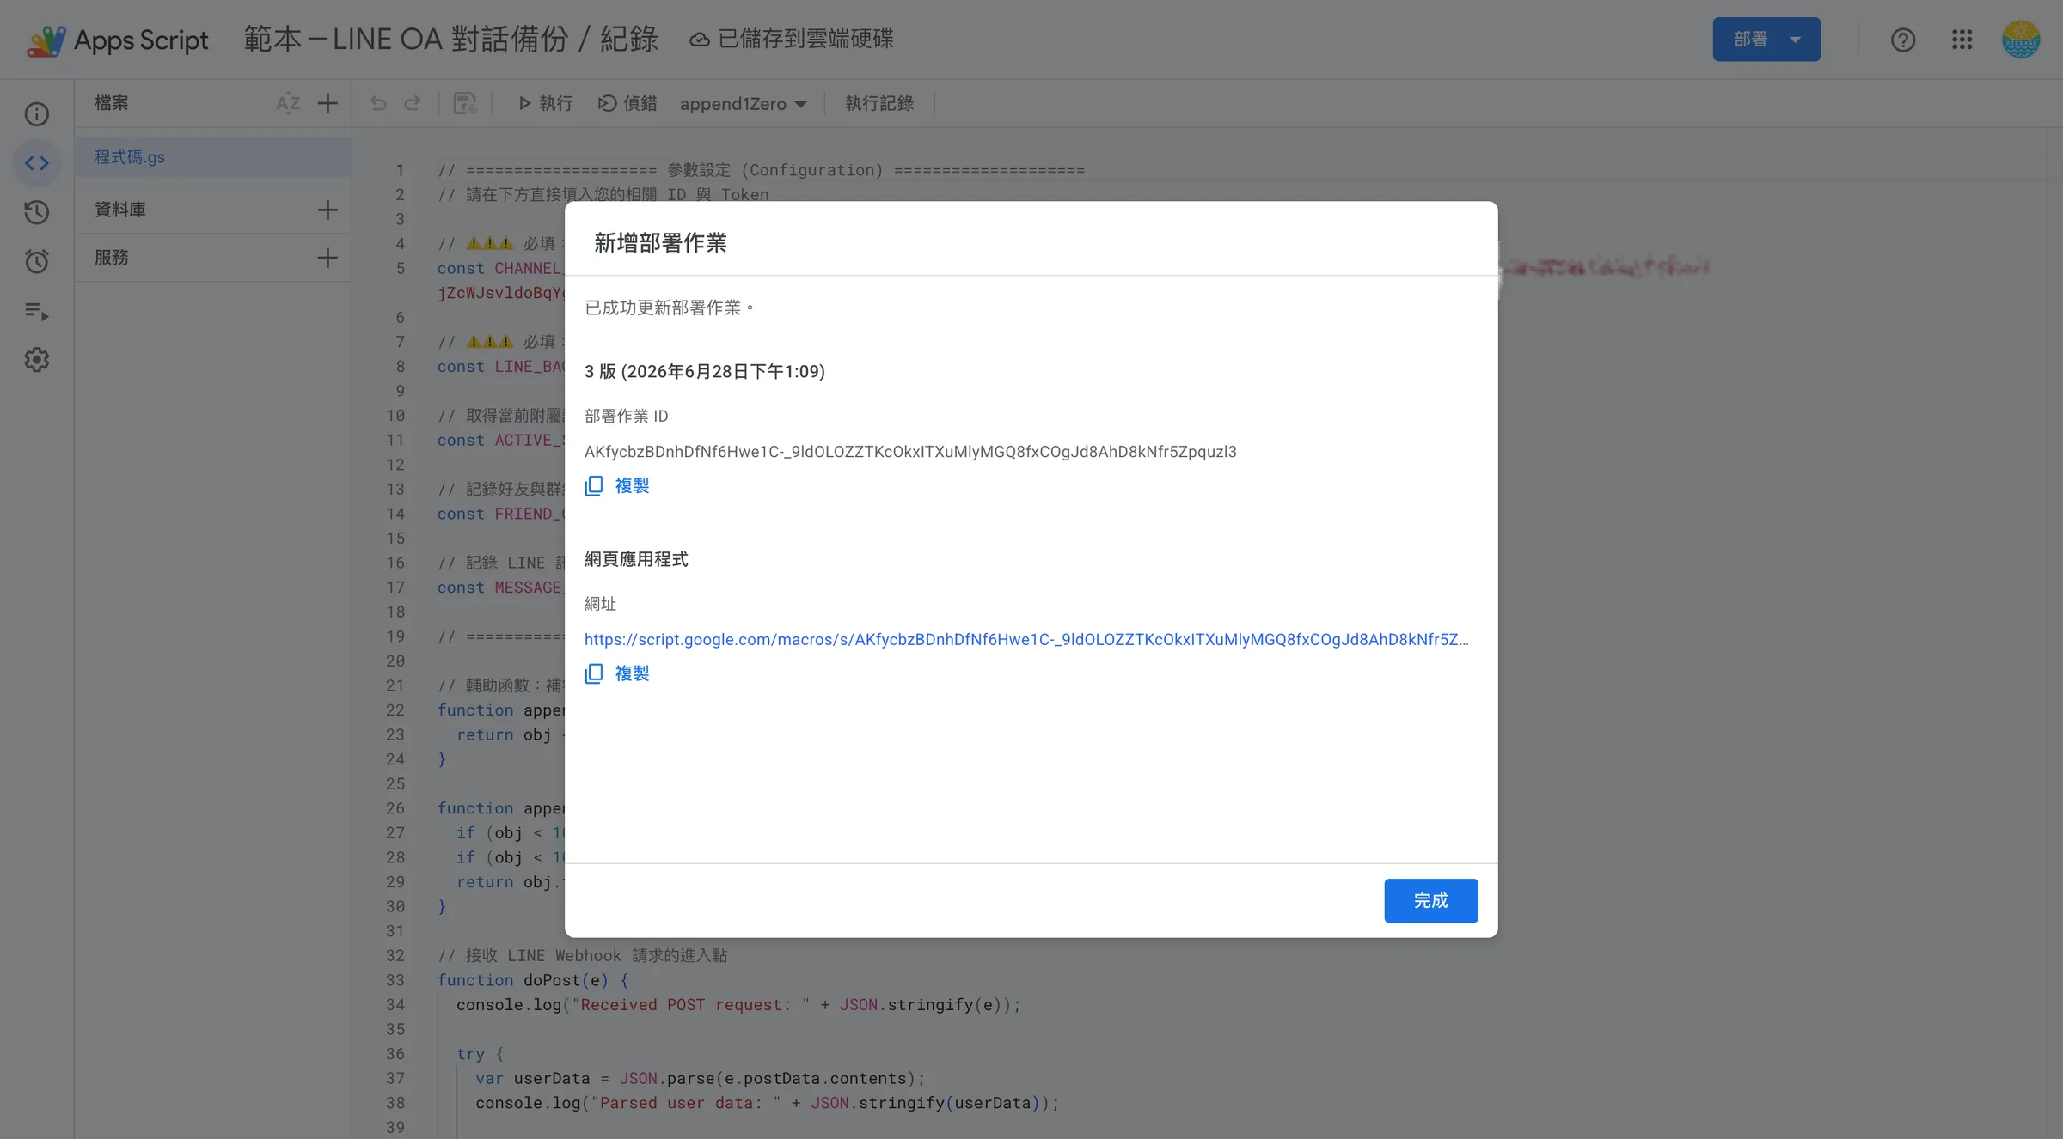Open the Overview info icon in sidebar

[37, 113]
